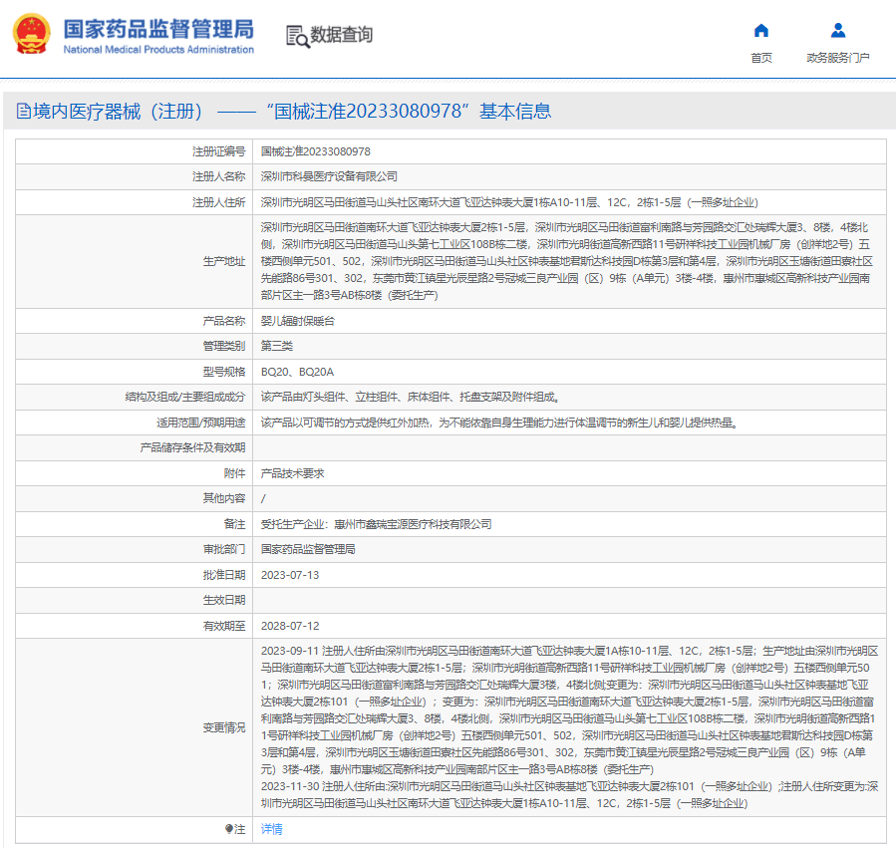Select the 注册证编号 row label
Viewport: 896px width, 848px height.
219,151
